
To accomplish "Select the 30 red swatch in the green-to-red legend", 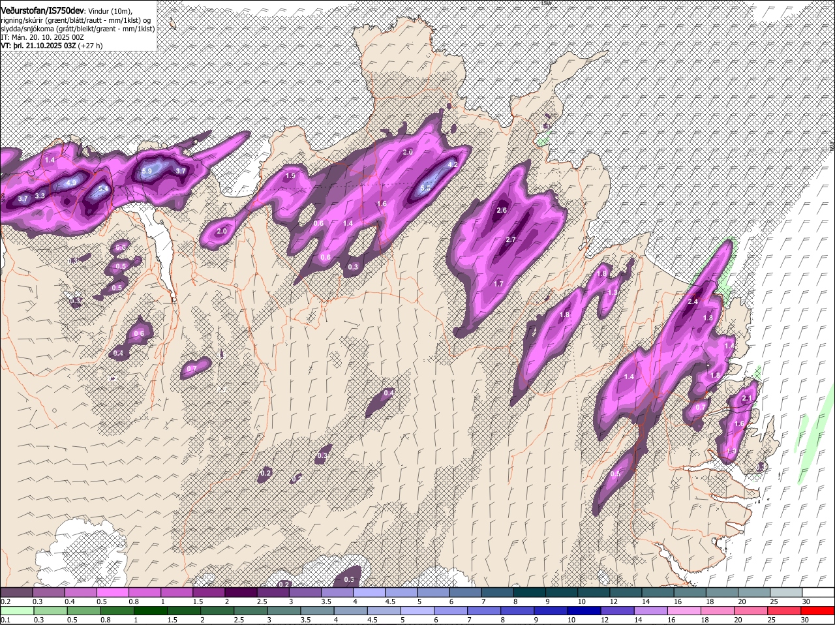I will pos(818,611).
